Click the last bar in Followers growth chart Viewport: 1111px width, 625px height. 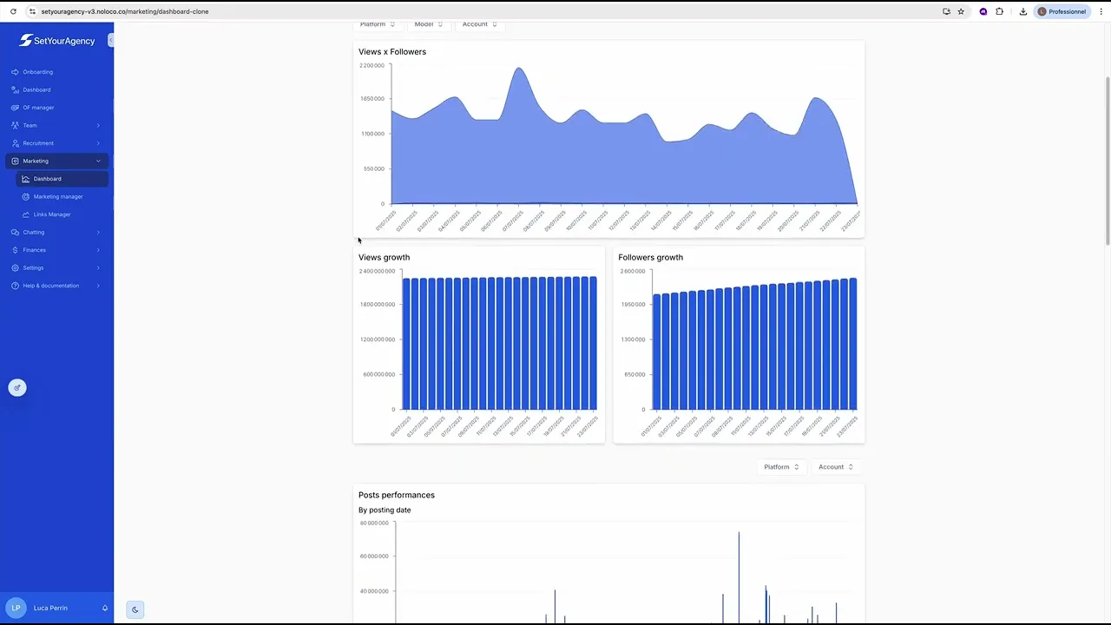(x=852, y=344)
